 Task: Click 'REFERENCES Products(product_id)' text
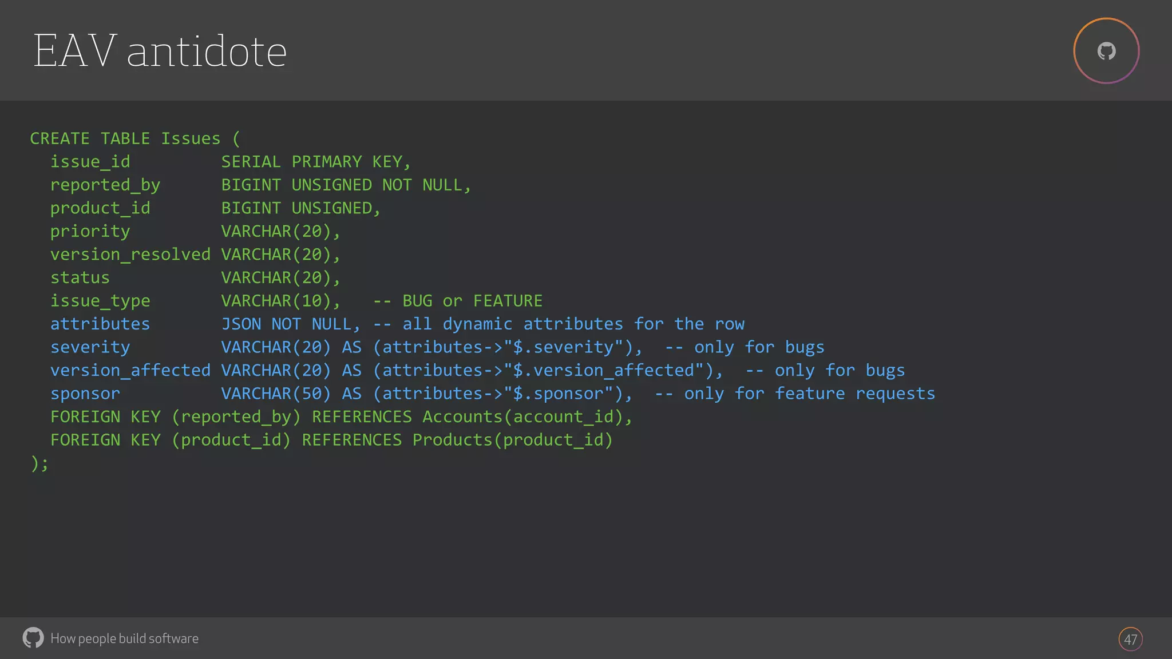pos(457,440)
